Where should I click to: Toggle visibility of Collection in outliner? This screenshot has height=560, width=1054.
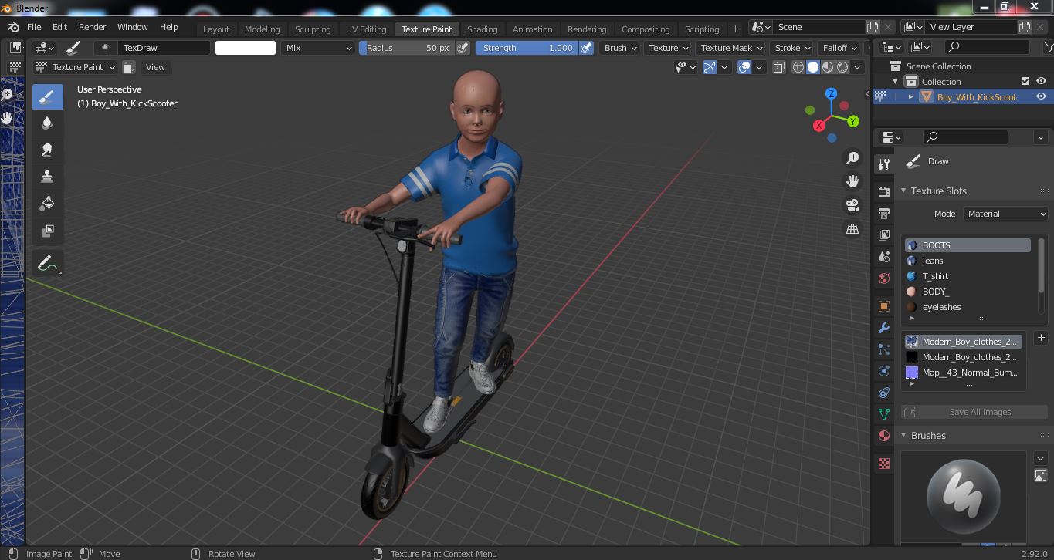click(x=1041, y=81)
